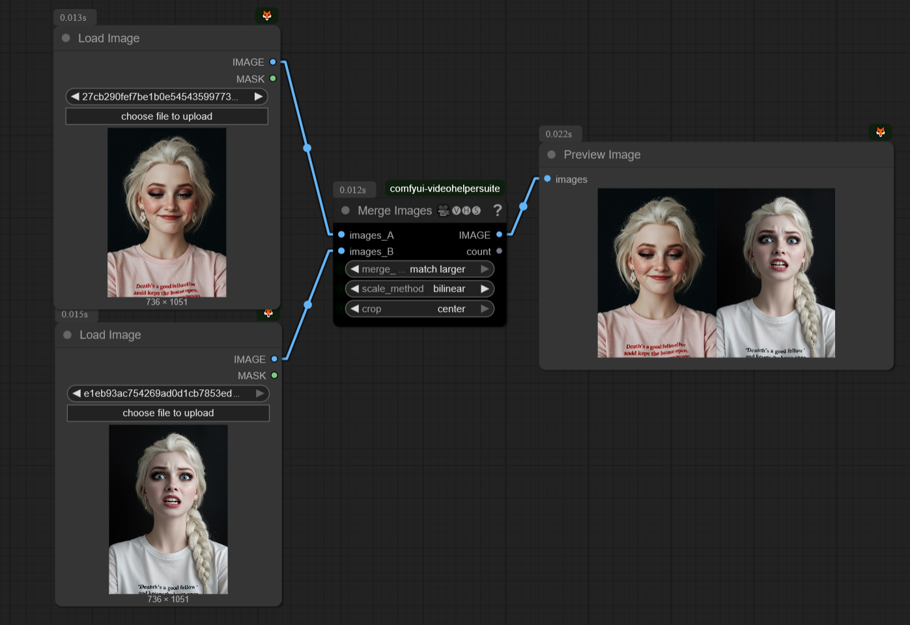
Task: Collapse the Merge Images node
Action: point(346,210)
